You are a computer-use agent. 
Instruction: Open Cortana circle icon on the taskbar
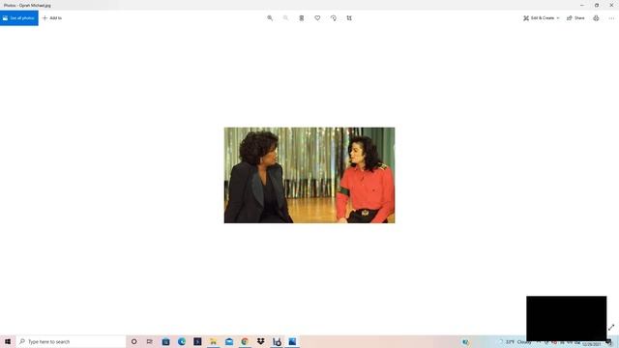pos(134,341)
